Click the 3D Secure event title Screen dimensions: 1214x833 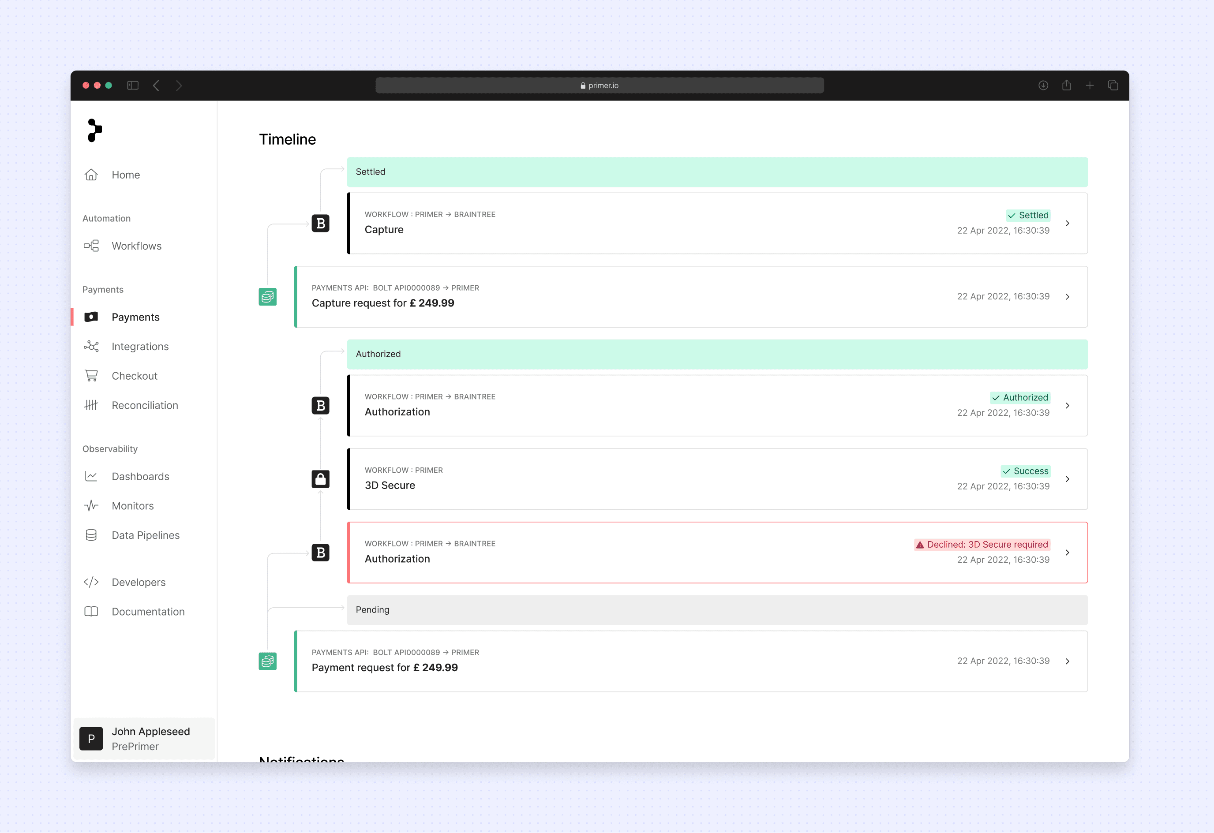[390, 485]
